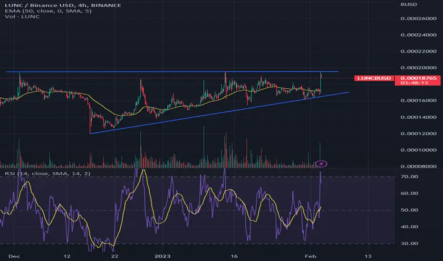Click the 22 date on time axis
This screenshot has height=261, width=443.
coord(115,256)
